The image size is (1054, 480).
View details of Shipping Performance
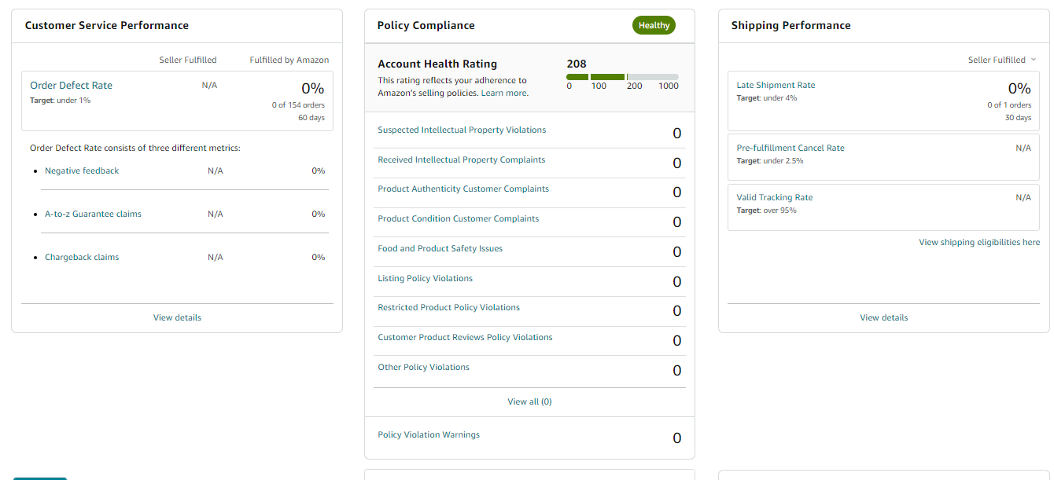click(x=883, y=317)
